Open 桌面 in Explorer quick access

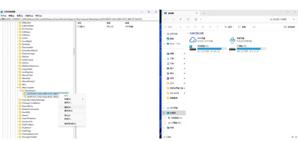tap(170, 54)
